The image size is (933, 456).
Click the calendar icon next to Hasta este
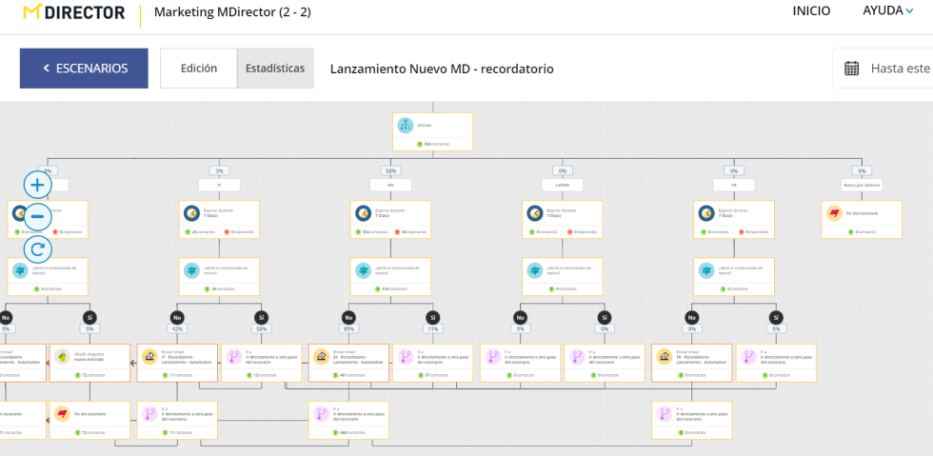[x=852, y=69]
